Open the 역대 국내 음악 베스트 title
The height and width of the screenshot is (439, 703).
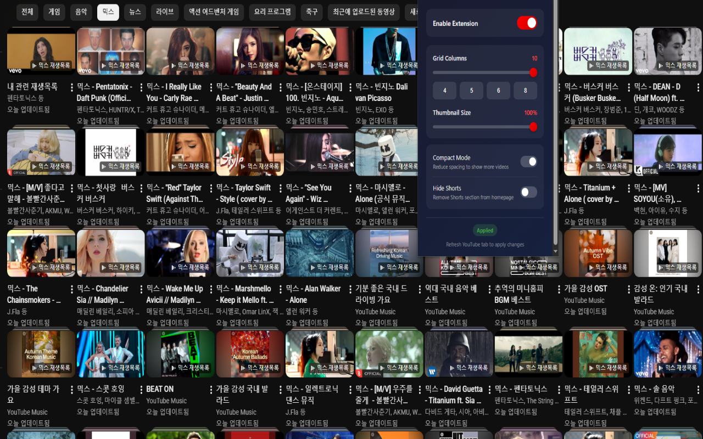[451, 294]
